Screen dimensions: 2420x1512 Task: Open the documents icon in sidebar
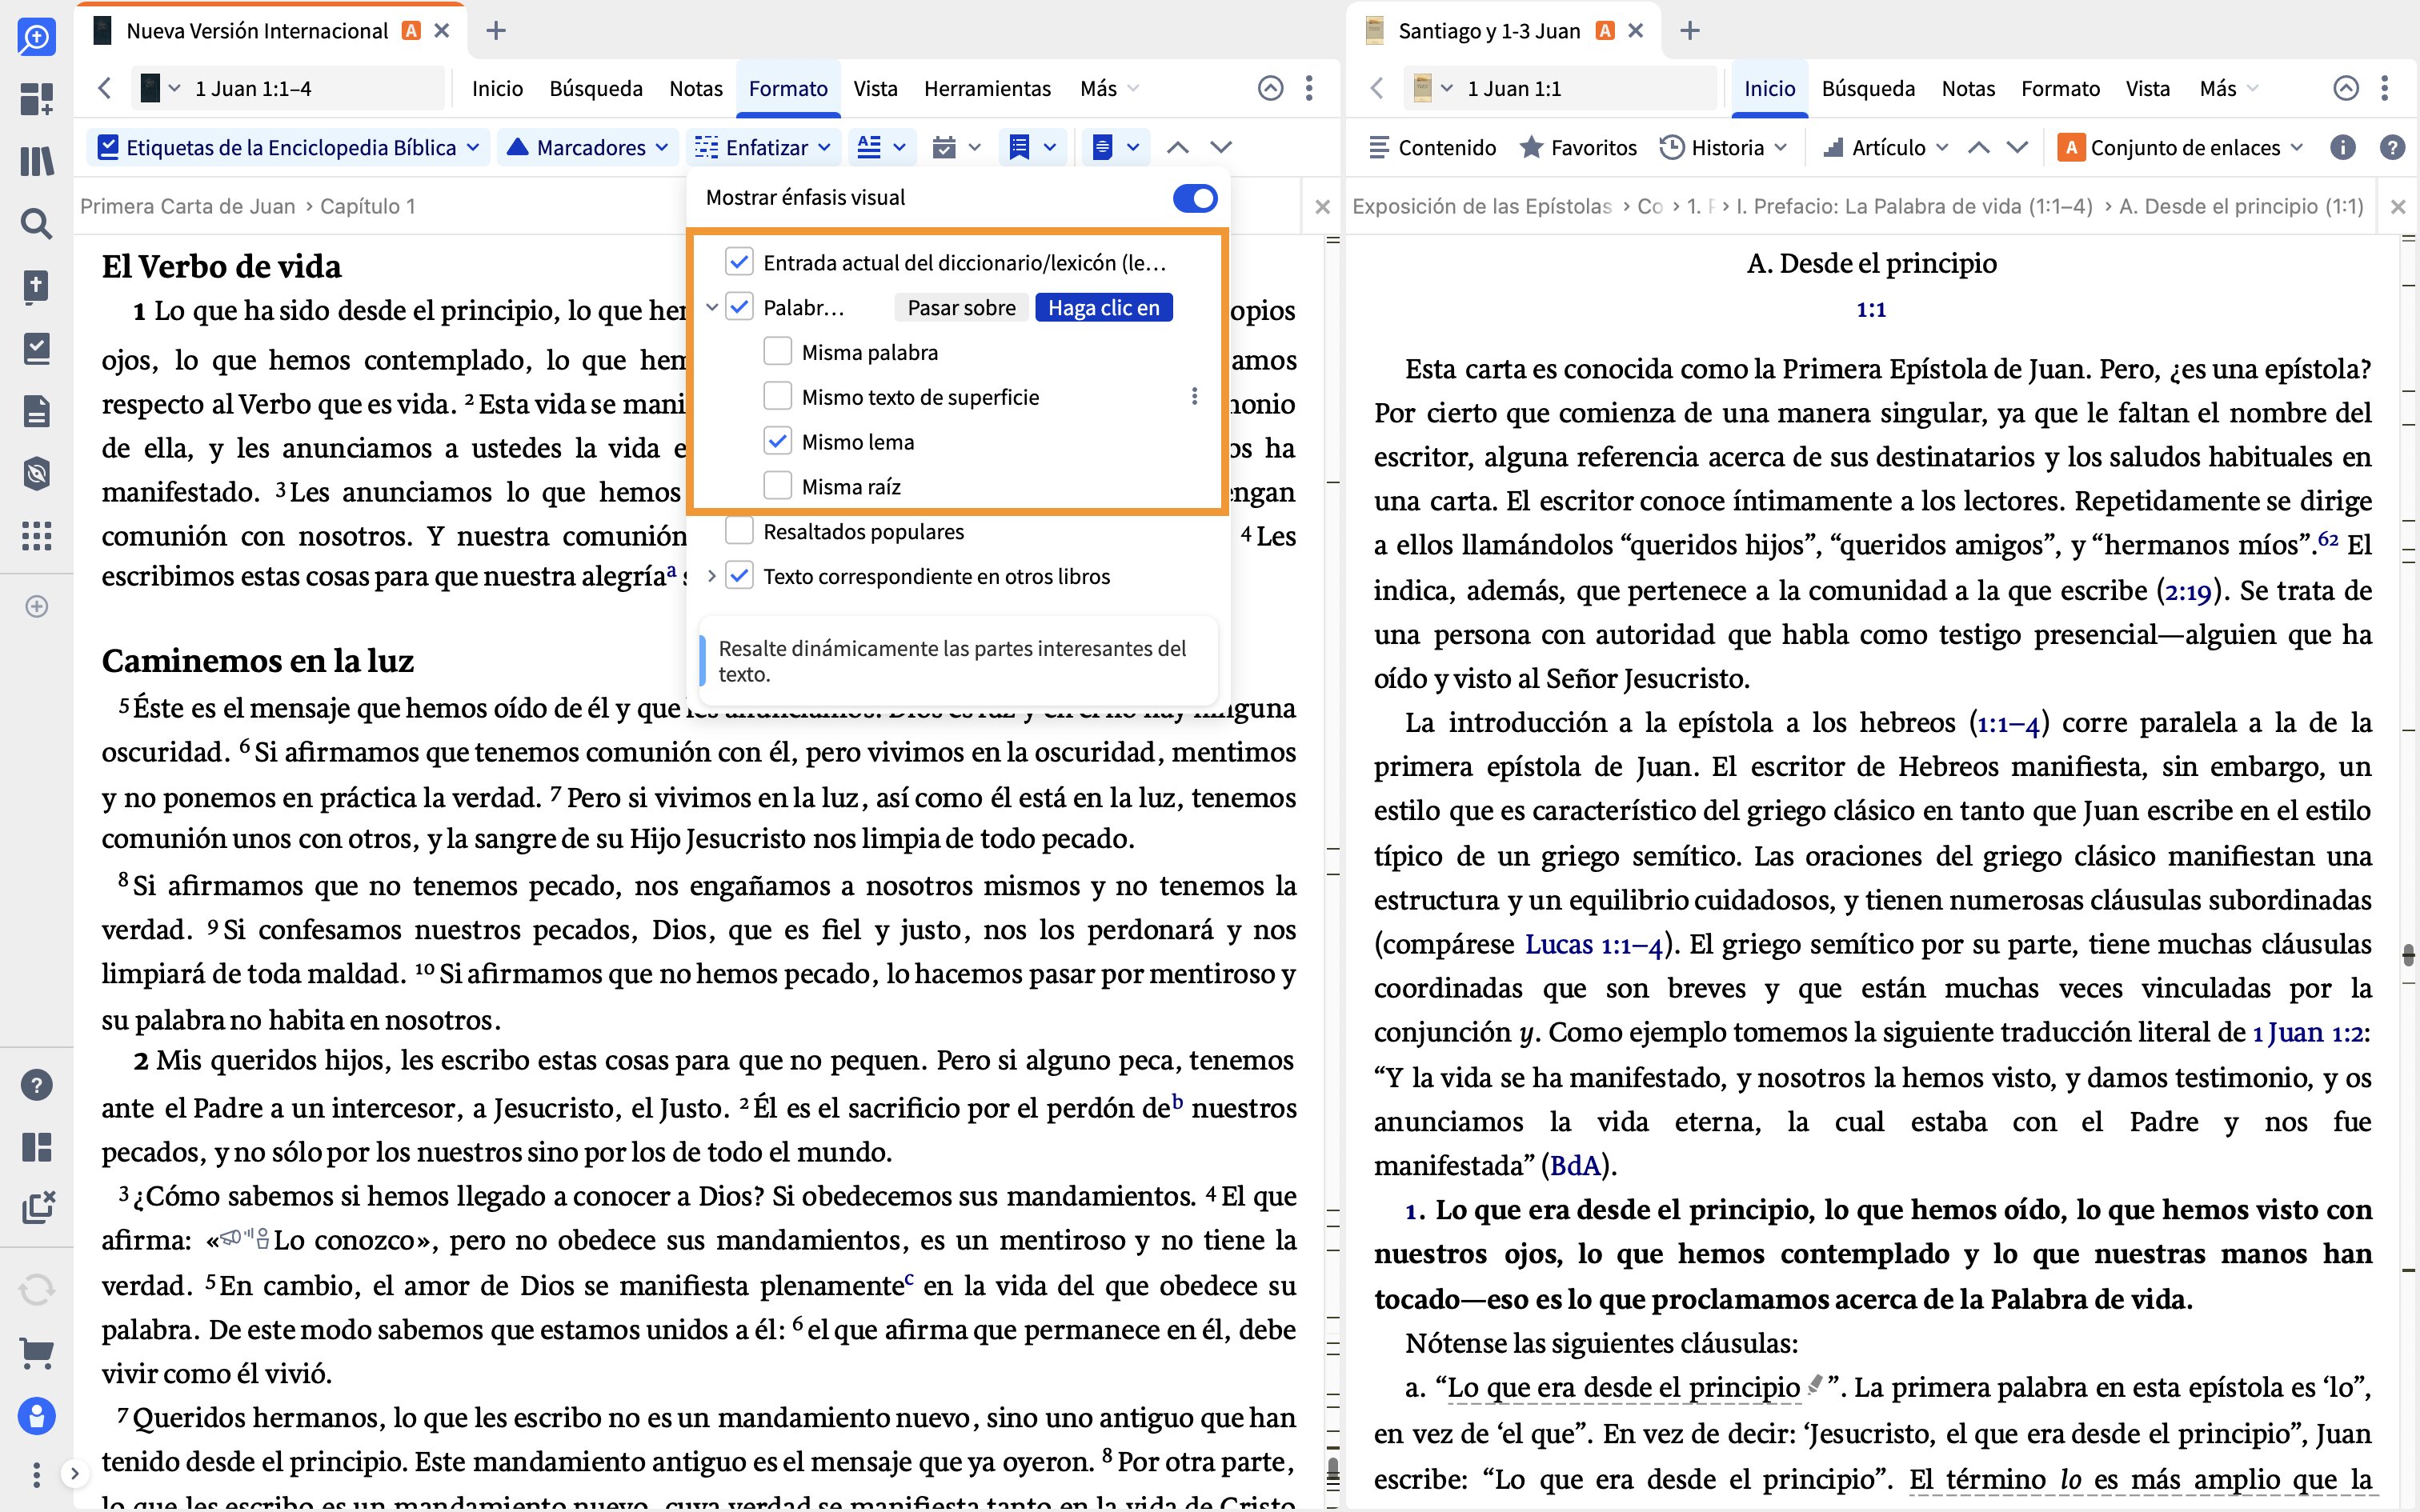click(37, 411)
